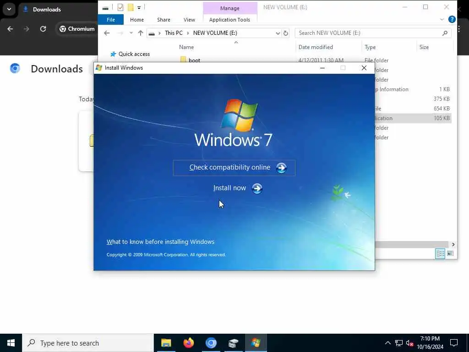Open What to know before installing Windows link

(160, 242)
